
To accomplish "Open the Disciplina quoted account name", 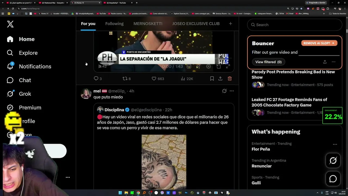I will [114, 110].
